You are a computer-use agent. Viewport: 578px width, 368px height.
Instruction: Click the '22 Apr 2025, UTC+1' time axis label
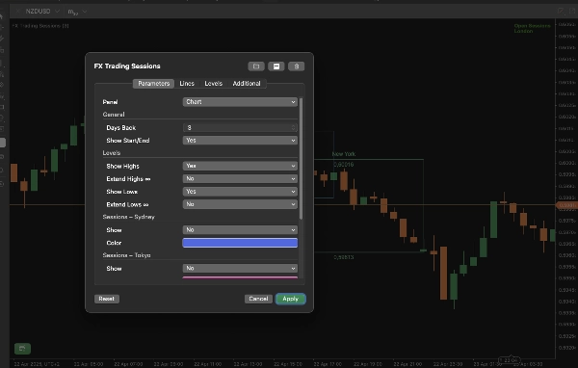[x=37, y=364]
